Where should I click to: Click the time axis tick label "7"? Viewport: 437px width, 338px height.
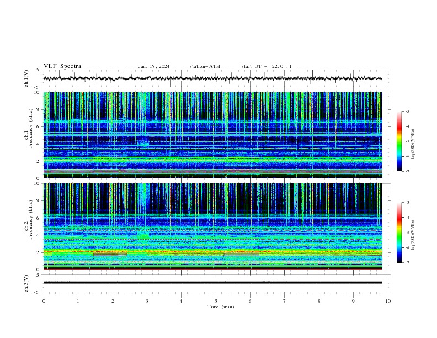(x=285, y=301)
